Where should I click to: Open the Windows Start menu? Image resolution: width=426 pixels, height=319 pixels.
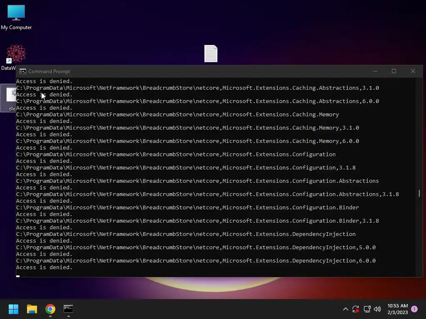click(x=13, y=309)
